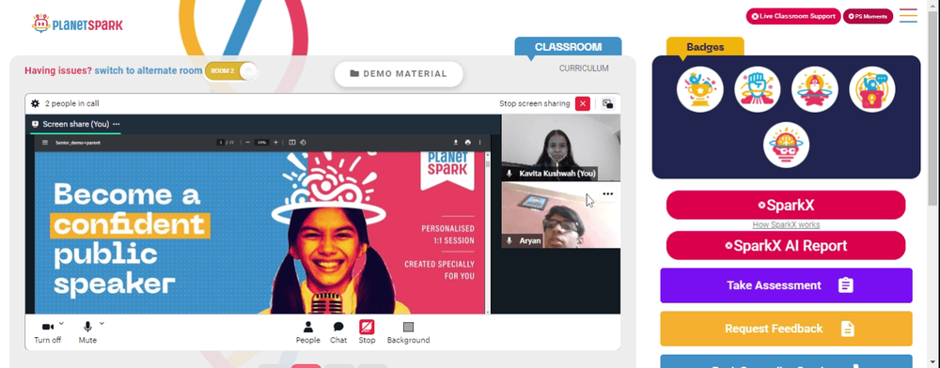This screenshot has height=368, width=940.
Task: Click 'switch to alternate room' text
Action: click(149, 70)
